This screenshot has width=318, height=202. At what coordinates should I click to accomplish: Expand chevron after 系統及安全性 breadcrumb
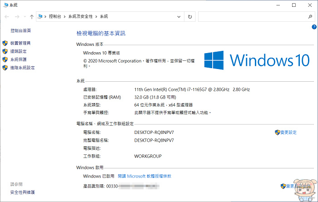(x=96, y=17)
